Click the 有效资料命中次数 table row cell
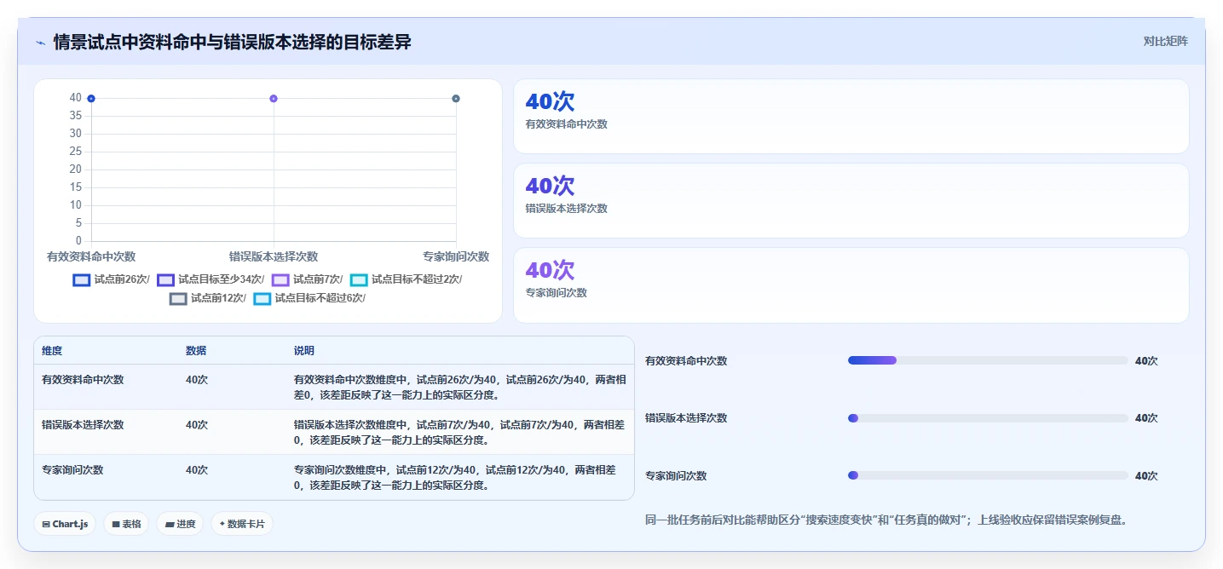The image size is (1223, 569). (x=83, y=380)
